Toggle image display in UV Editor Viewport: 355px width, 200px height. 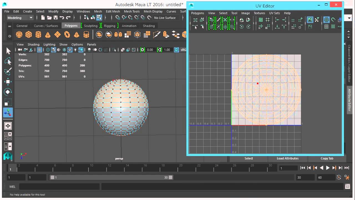(310, 20)
